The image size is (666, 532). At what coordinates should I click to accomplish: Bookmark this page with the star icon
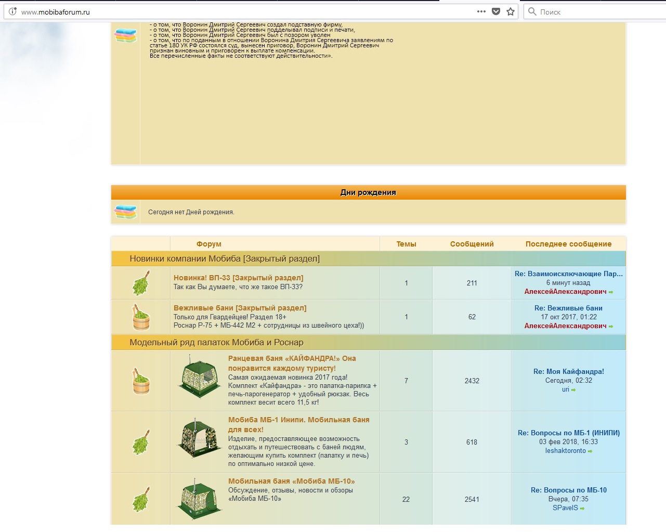[x=511, y=11]
